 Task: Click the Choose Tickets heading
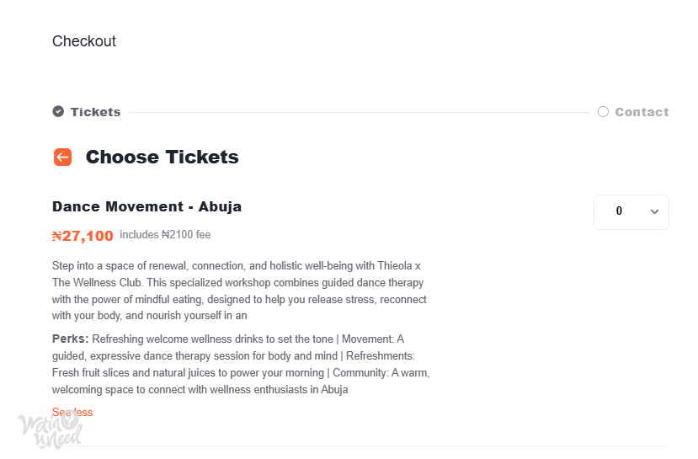click(x=162, y=157)
